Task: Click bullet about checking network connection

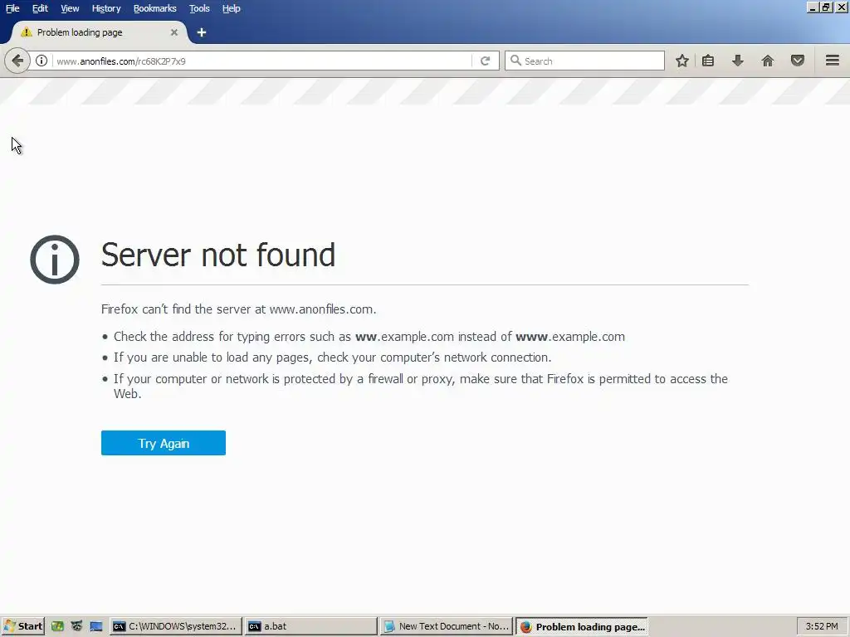Action: click(x=332, y=357)
